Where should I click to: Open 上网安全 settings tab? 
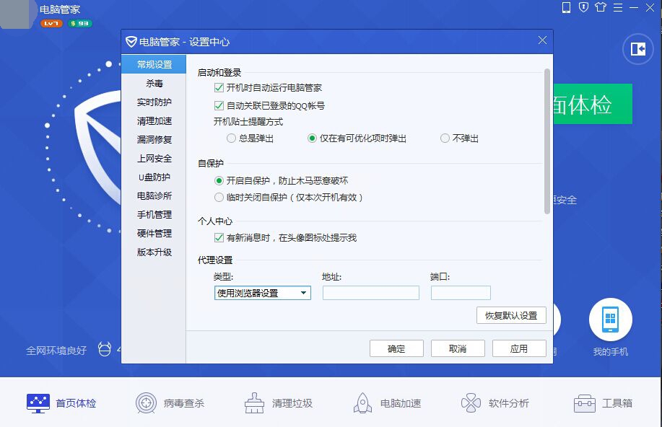tap(154, 159)
